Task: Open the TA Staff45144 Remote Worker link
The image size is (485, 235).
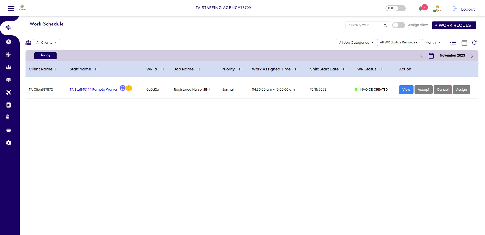Action: click(93, 89)
